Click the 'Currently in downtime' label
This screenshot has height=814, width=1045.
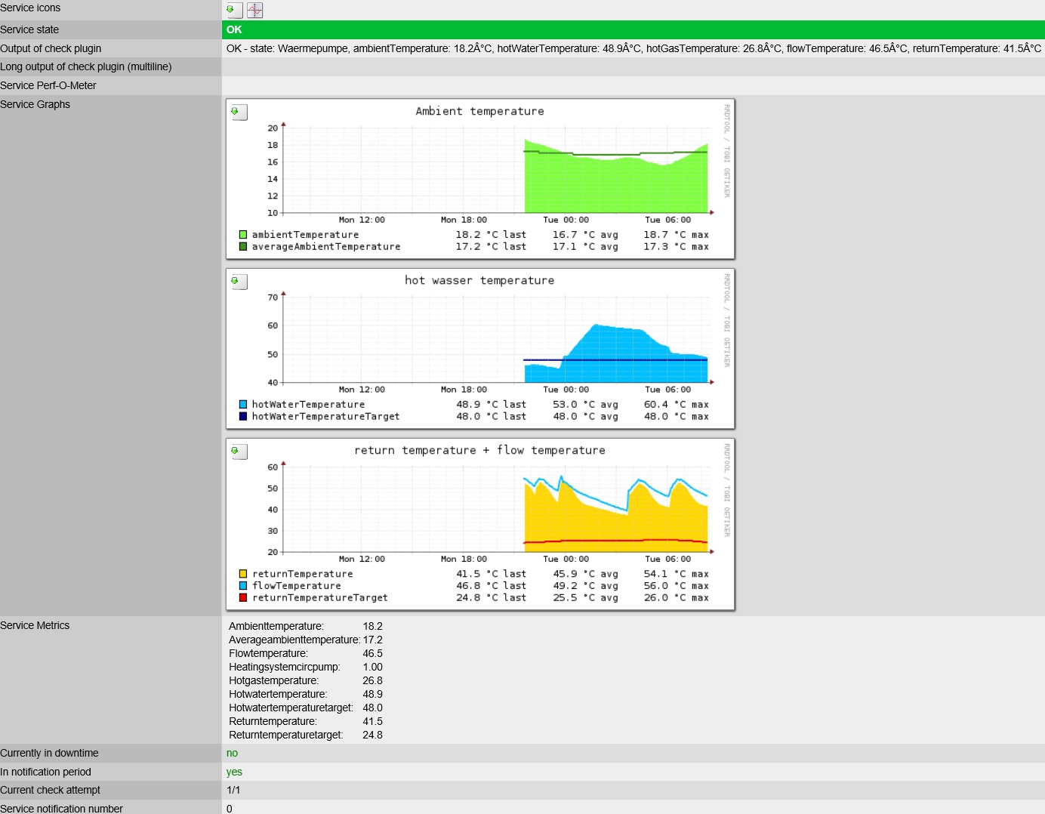(x=49, y=753)
